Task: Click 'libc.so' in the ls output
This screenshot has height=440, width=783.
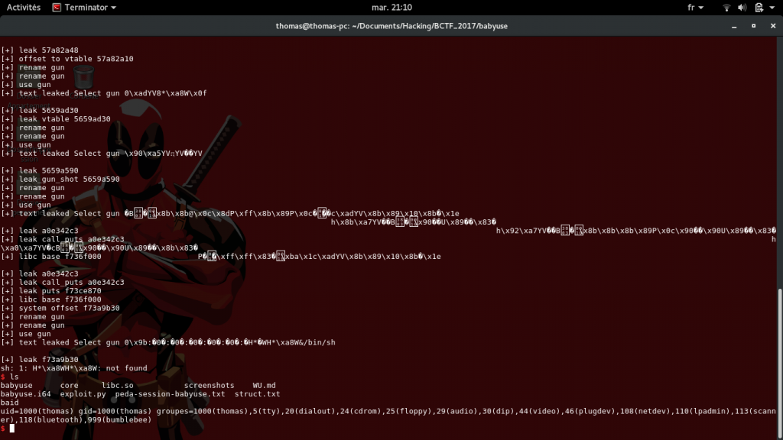Action: pyautogui.click(x=117, y=385)
